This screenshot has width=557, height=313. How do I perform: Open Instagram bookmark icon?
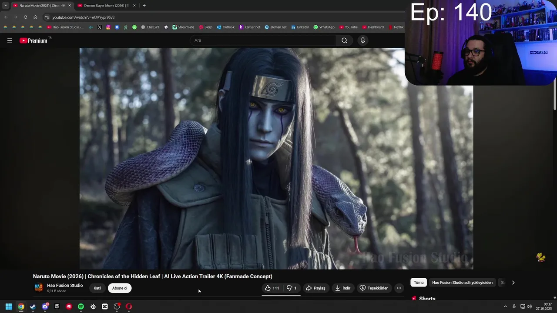[108, 27]
